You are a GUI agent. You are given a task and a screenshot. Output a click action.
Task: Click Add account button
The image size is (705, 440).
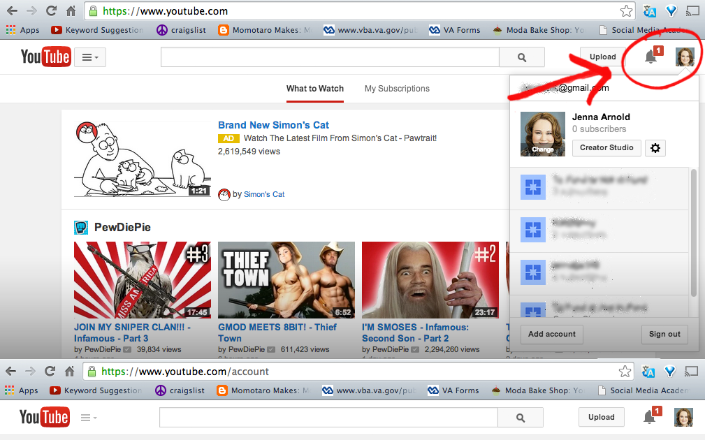click(552, 335)
